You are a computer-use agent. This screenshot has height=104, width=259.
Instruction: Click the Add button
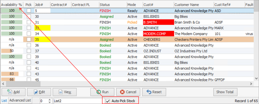(x=13, y=92)
